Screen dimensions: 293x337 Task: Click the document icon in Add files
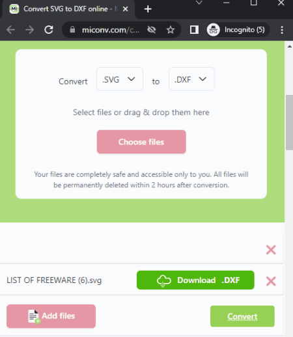click(x=34, y=317)
